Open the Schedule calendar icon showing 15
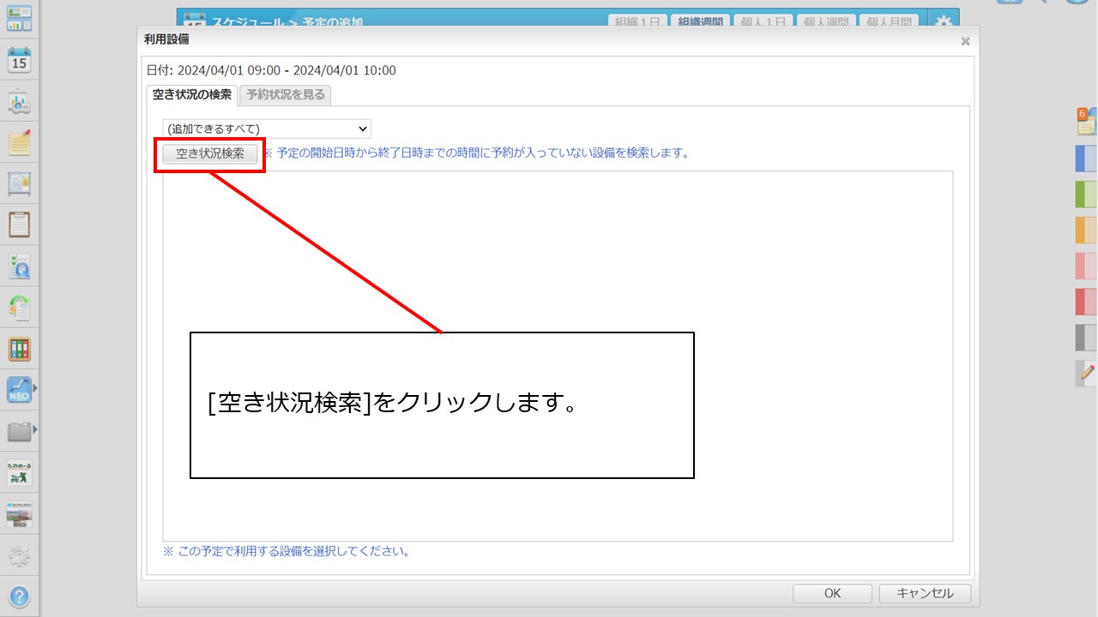The width and height of the screenshot is (1098, 617). coord(19,59)
